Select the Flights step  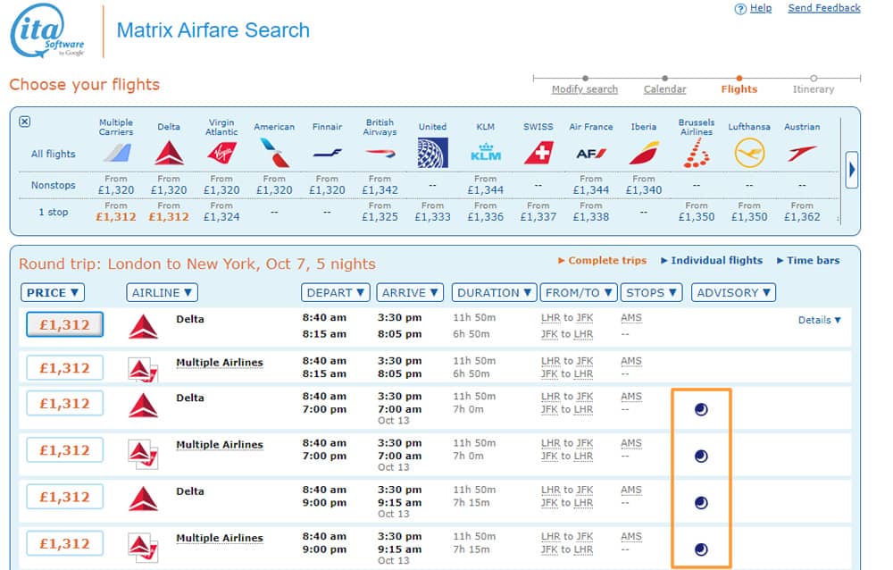[739, 89]
